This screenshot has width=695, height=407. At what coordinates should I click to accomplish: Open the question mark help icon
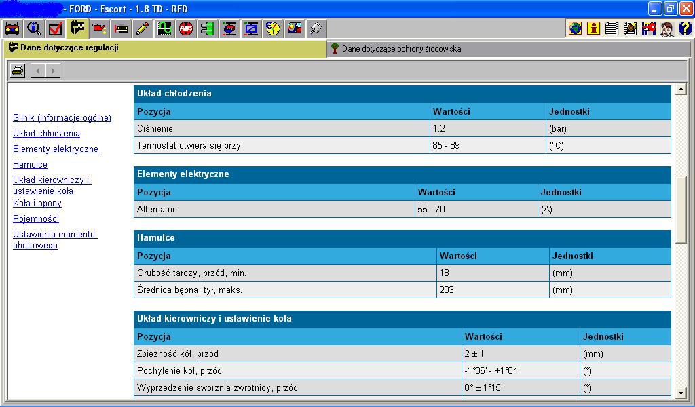pos(685,28)
